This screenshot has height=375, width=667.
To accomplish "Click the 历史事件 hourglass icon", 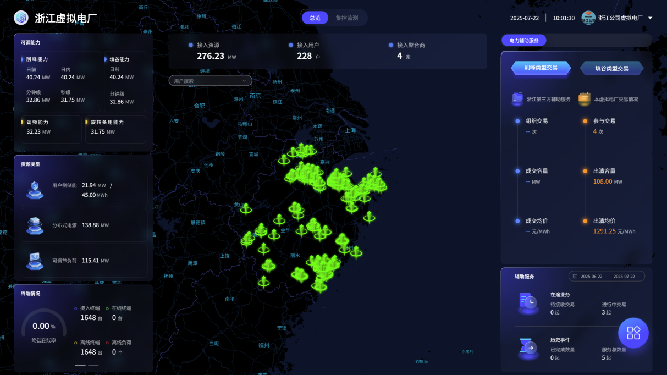I will click(529, 349).
